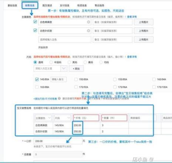This screenshot has width=172, height=163.
Task: Click the 商家编码 batch fill field
Action: [x=143, y=118]
